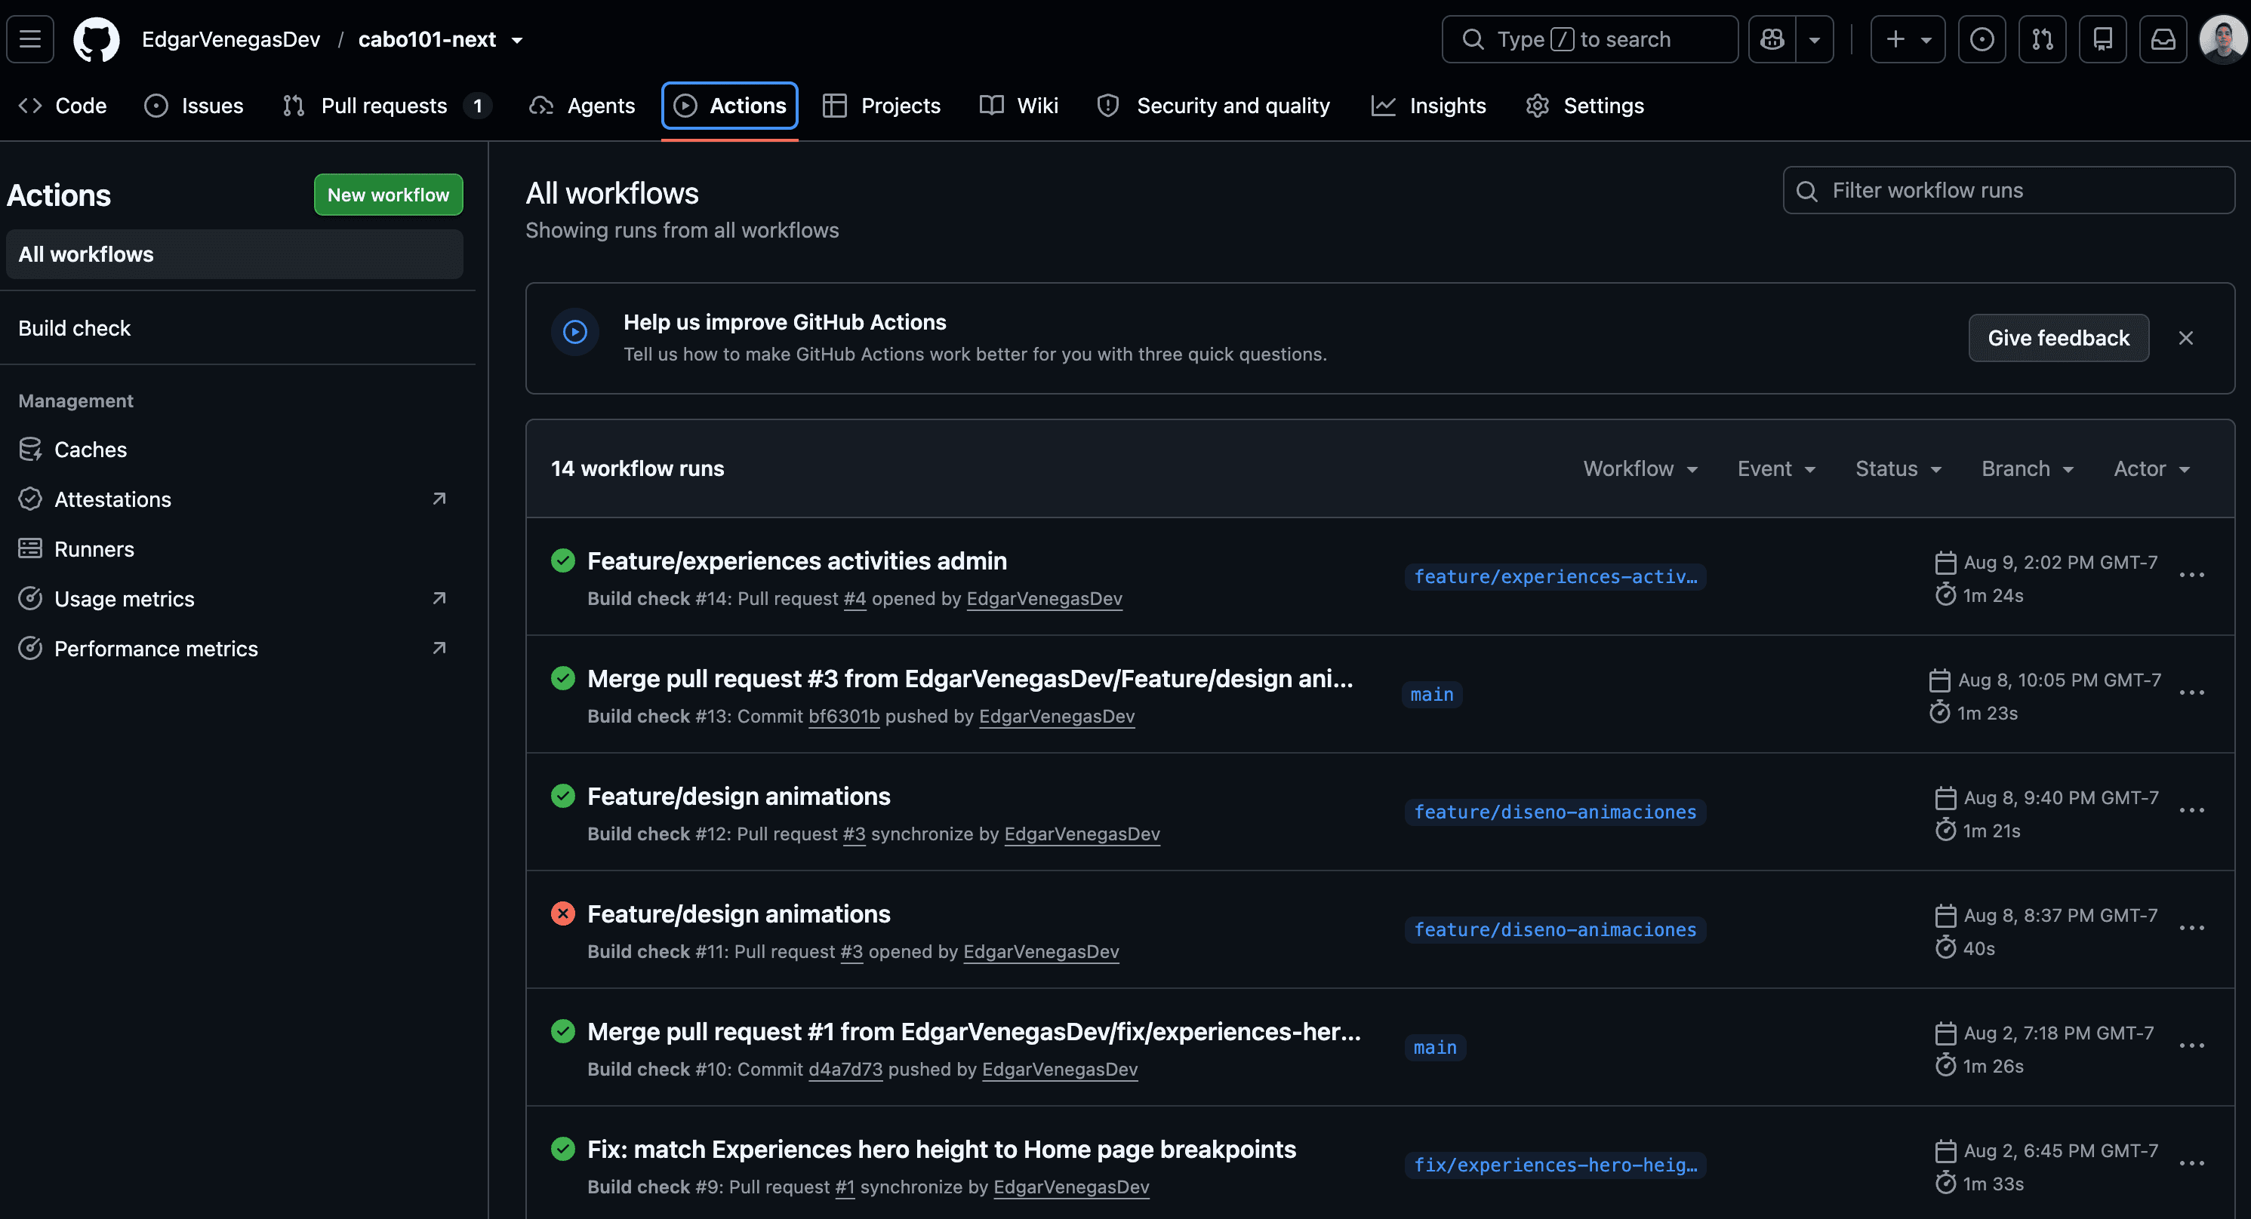
Task: Expand the Workflow filter dropdown
Action: point(1640,469)
